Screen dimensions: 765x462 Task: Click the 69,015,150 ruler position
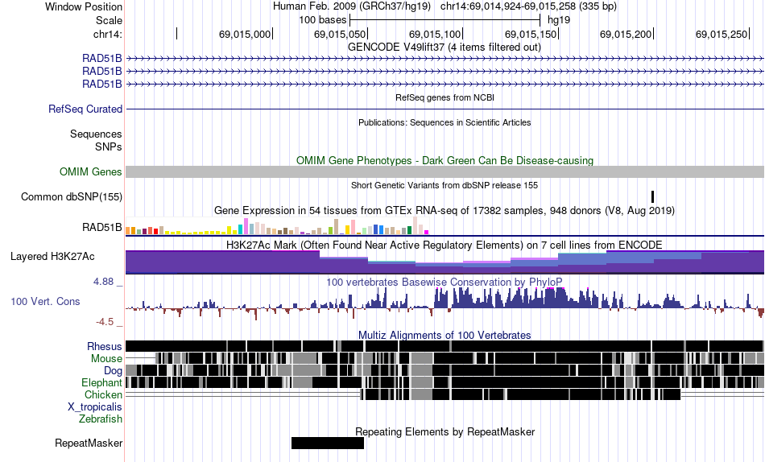[531, 34]
